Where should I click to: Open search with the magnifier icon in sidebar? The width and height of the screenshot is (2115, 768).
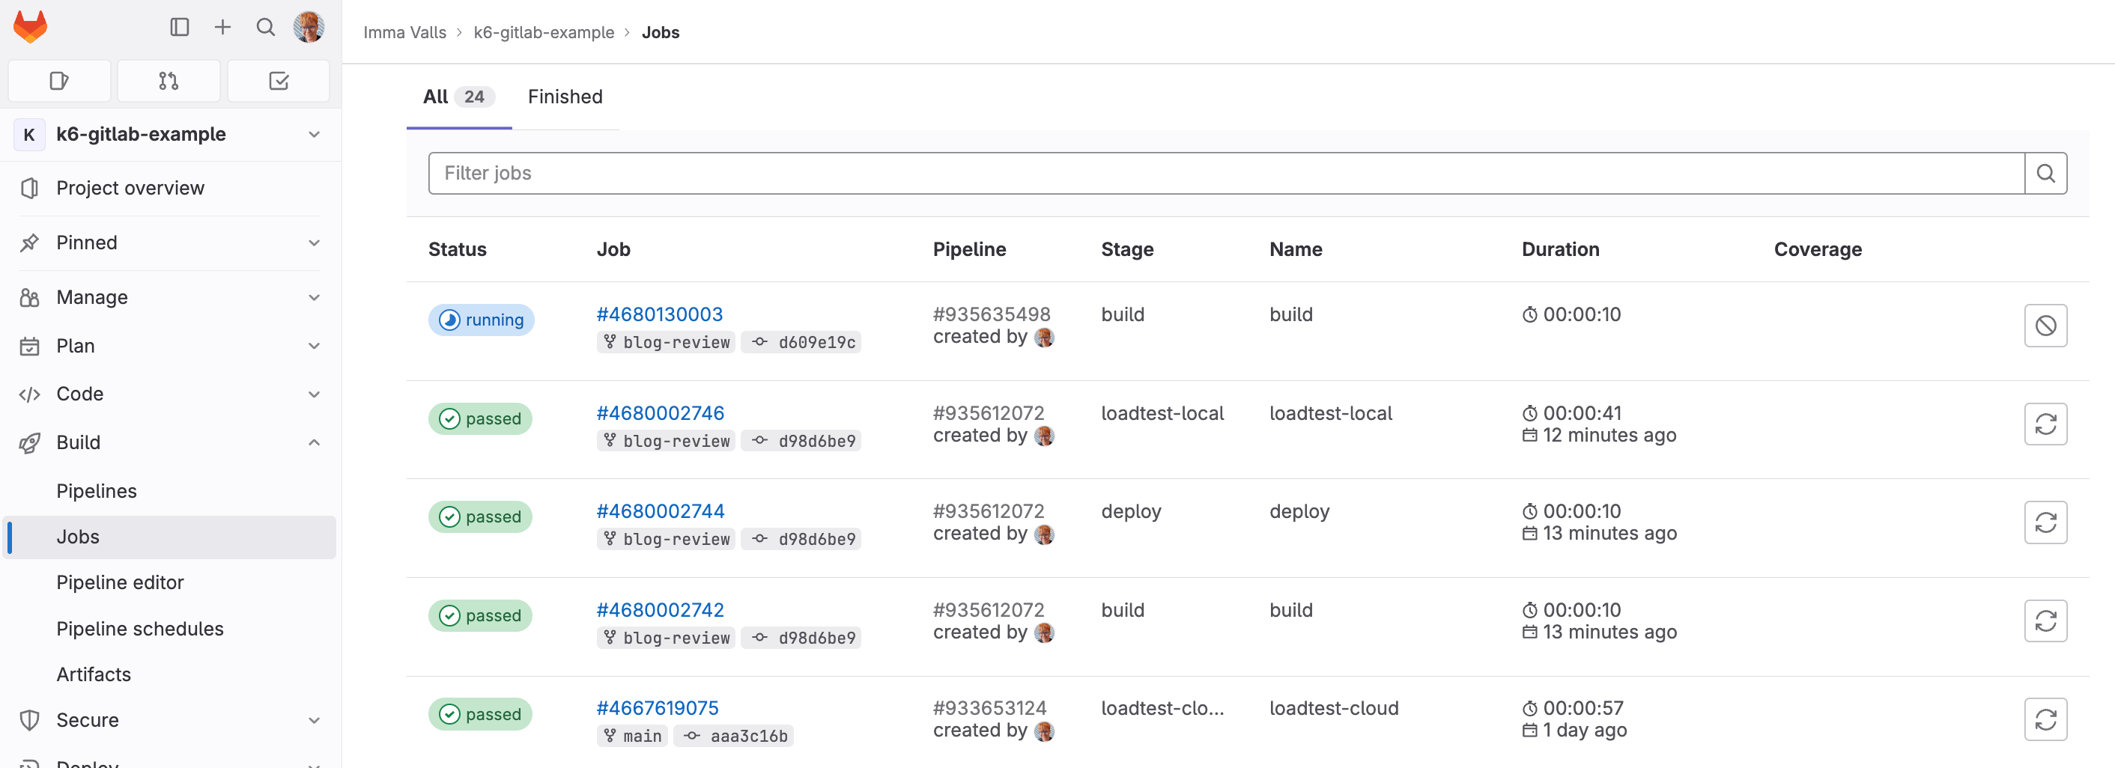[265, 27]
